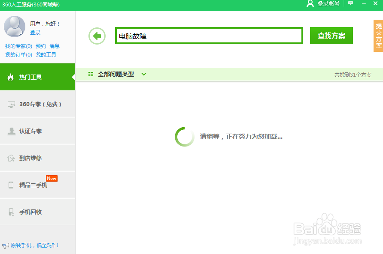Click the account person icon in title bar
Screen dimensions: 383x254
[x=310, y=4]
